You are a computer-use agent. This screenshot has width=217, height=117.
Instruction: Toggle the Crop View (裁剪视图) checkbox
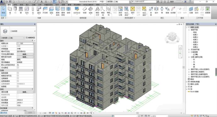(18, 73)
